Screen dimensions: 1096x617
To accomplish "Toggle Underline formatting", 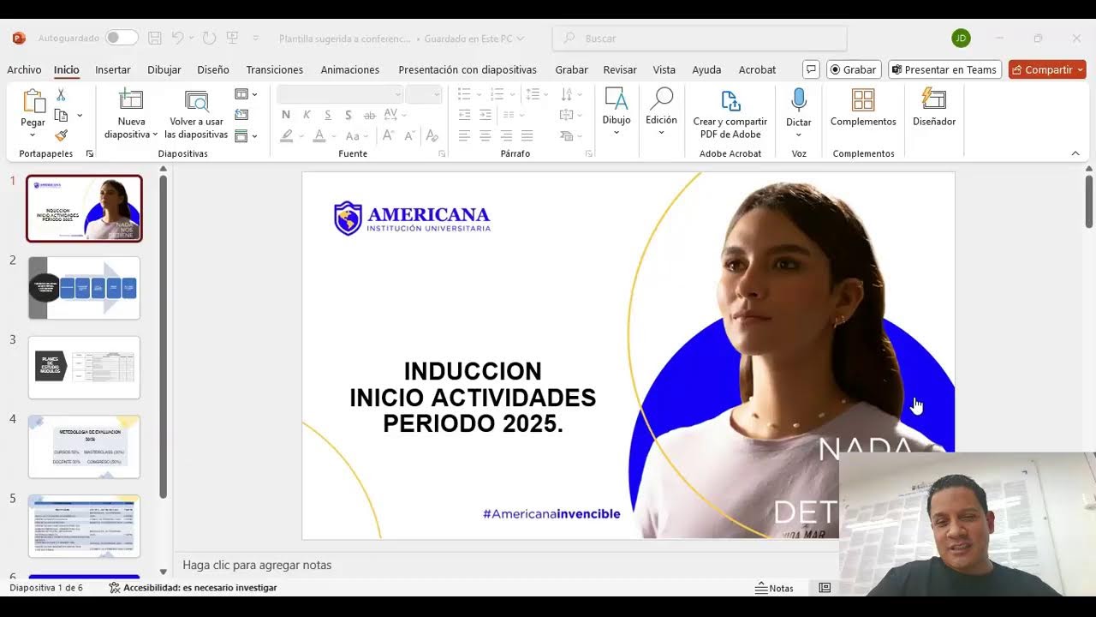I will pos(327,115).
